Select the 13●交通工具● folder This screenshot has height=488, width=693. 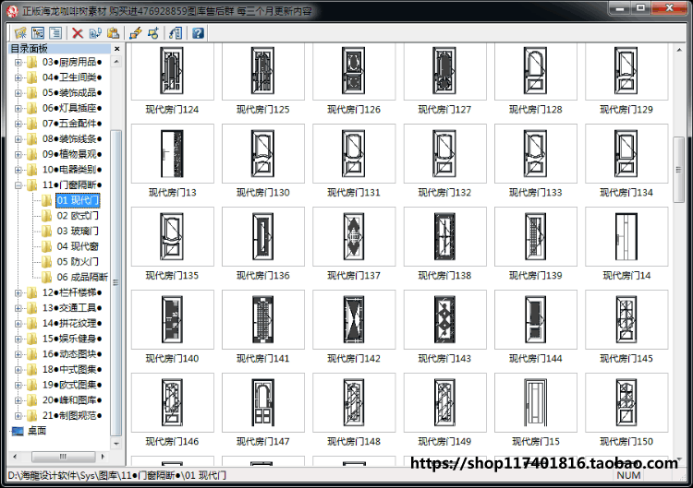72,308
